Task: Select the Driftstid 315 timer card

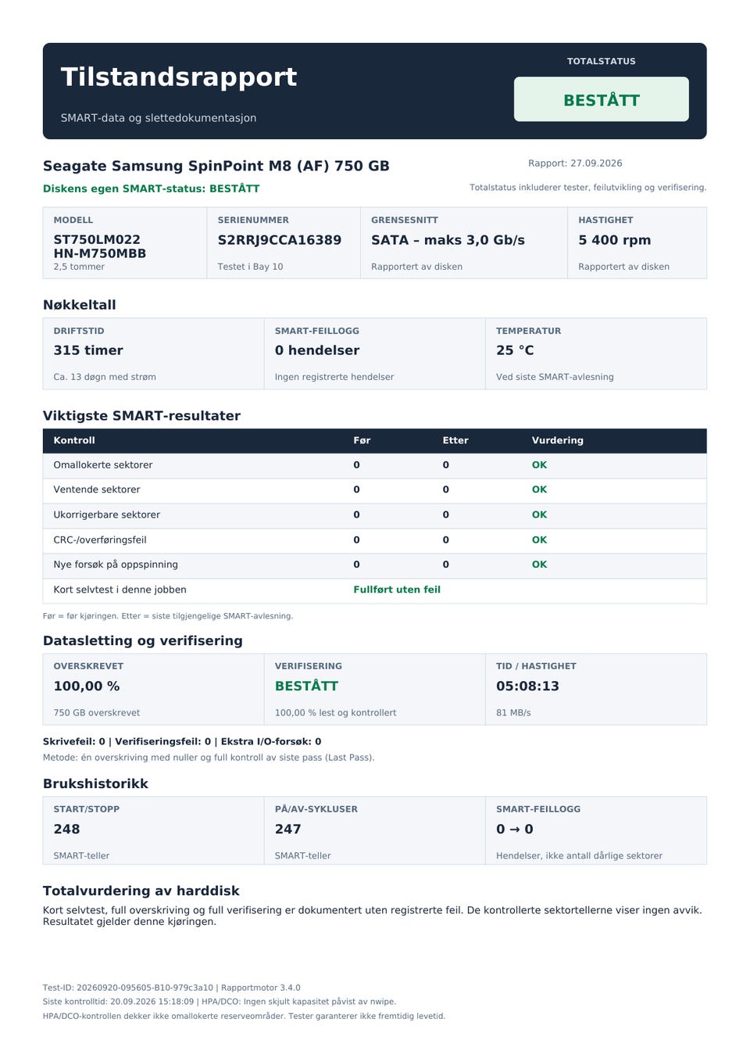Action: [153, 353]
